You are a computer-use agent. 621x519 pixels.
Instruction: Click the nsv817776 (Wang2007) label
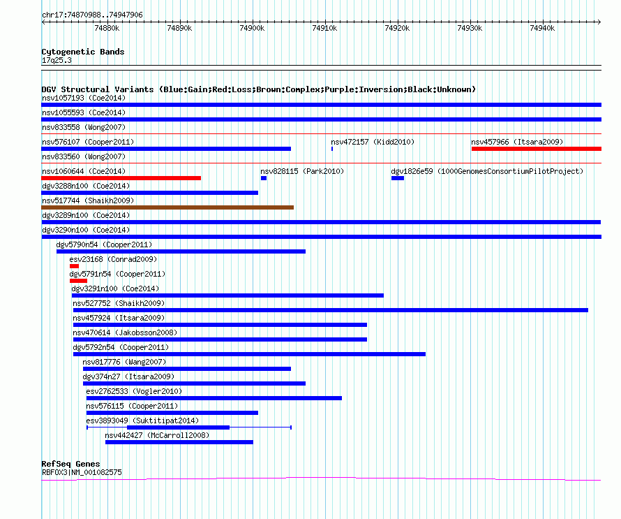point(124,362)
